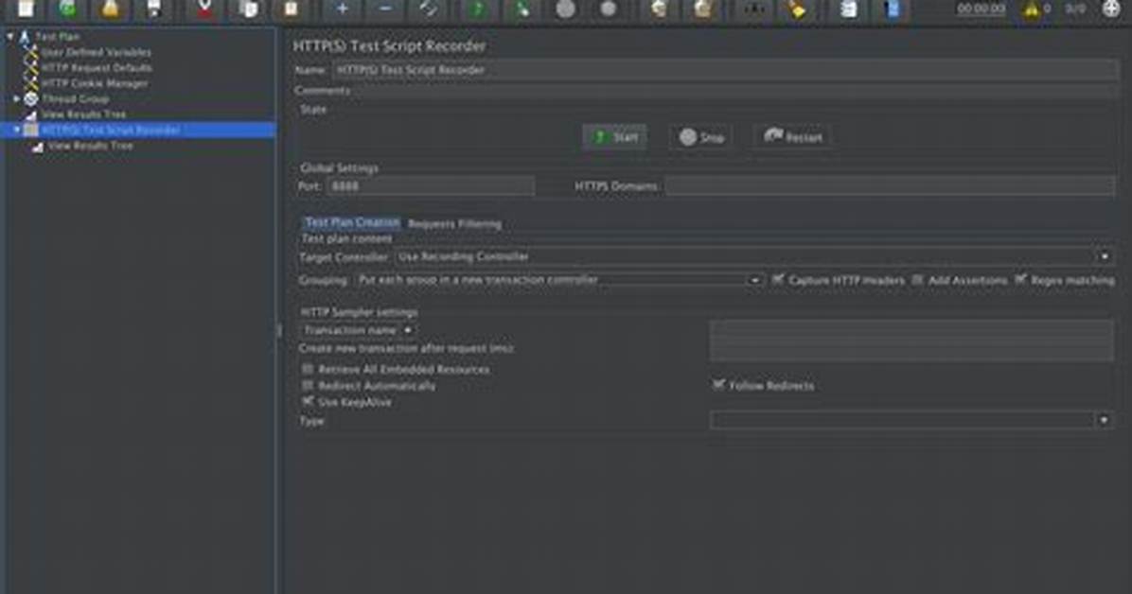Toggle the Follow Redirects checkbox
The height and width of the screenshot is (594, 1132).
pyautogui.click(x=718, y=385)
